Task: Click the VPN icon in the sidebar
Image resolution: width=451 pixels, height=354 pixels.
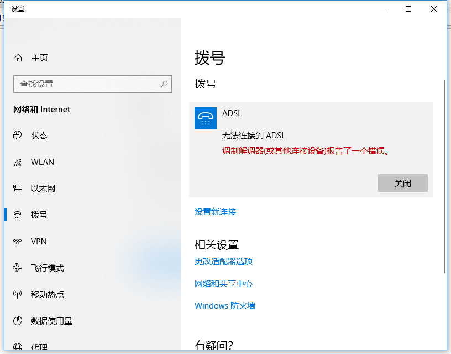Action: (18, 242)
